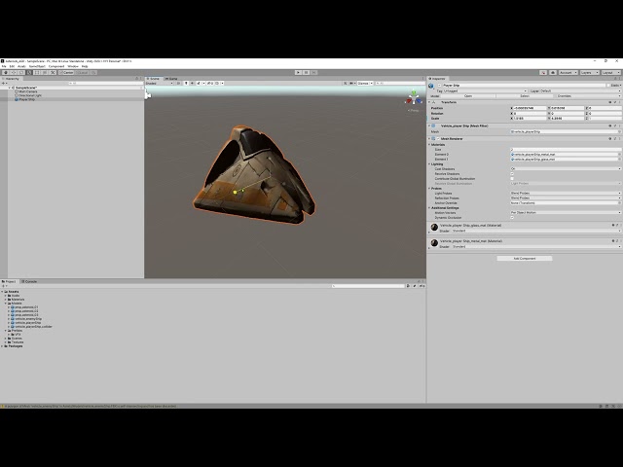Open the Gizmos dropdown

pyautogui.click(x=365, y=83)
